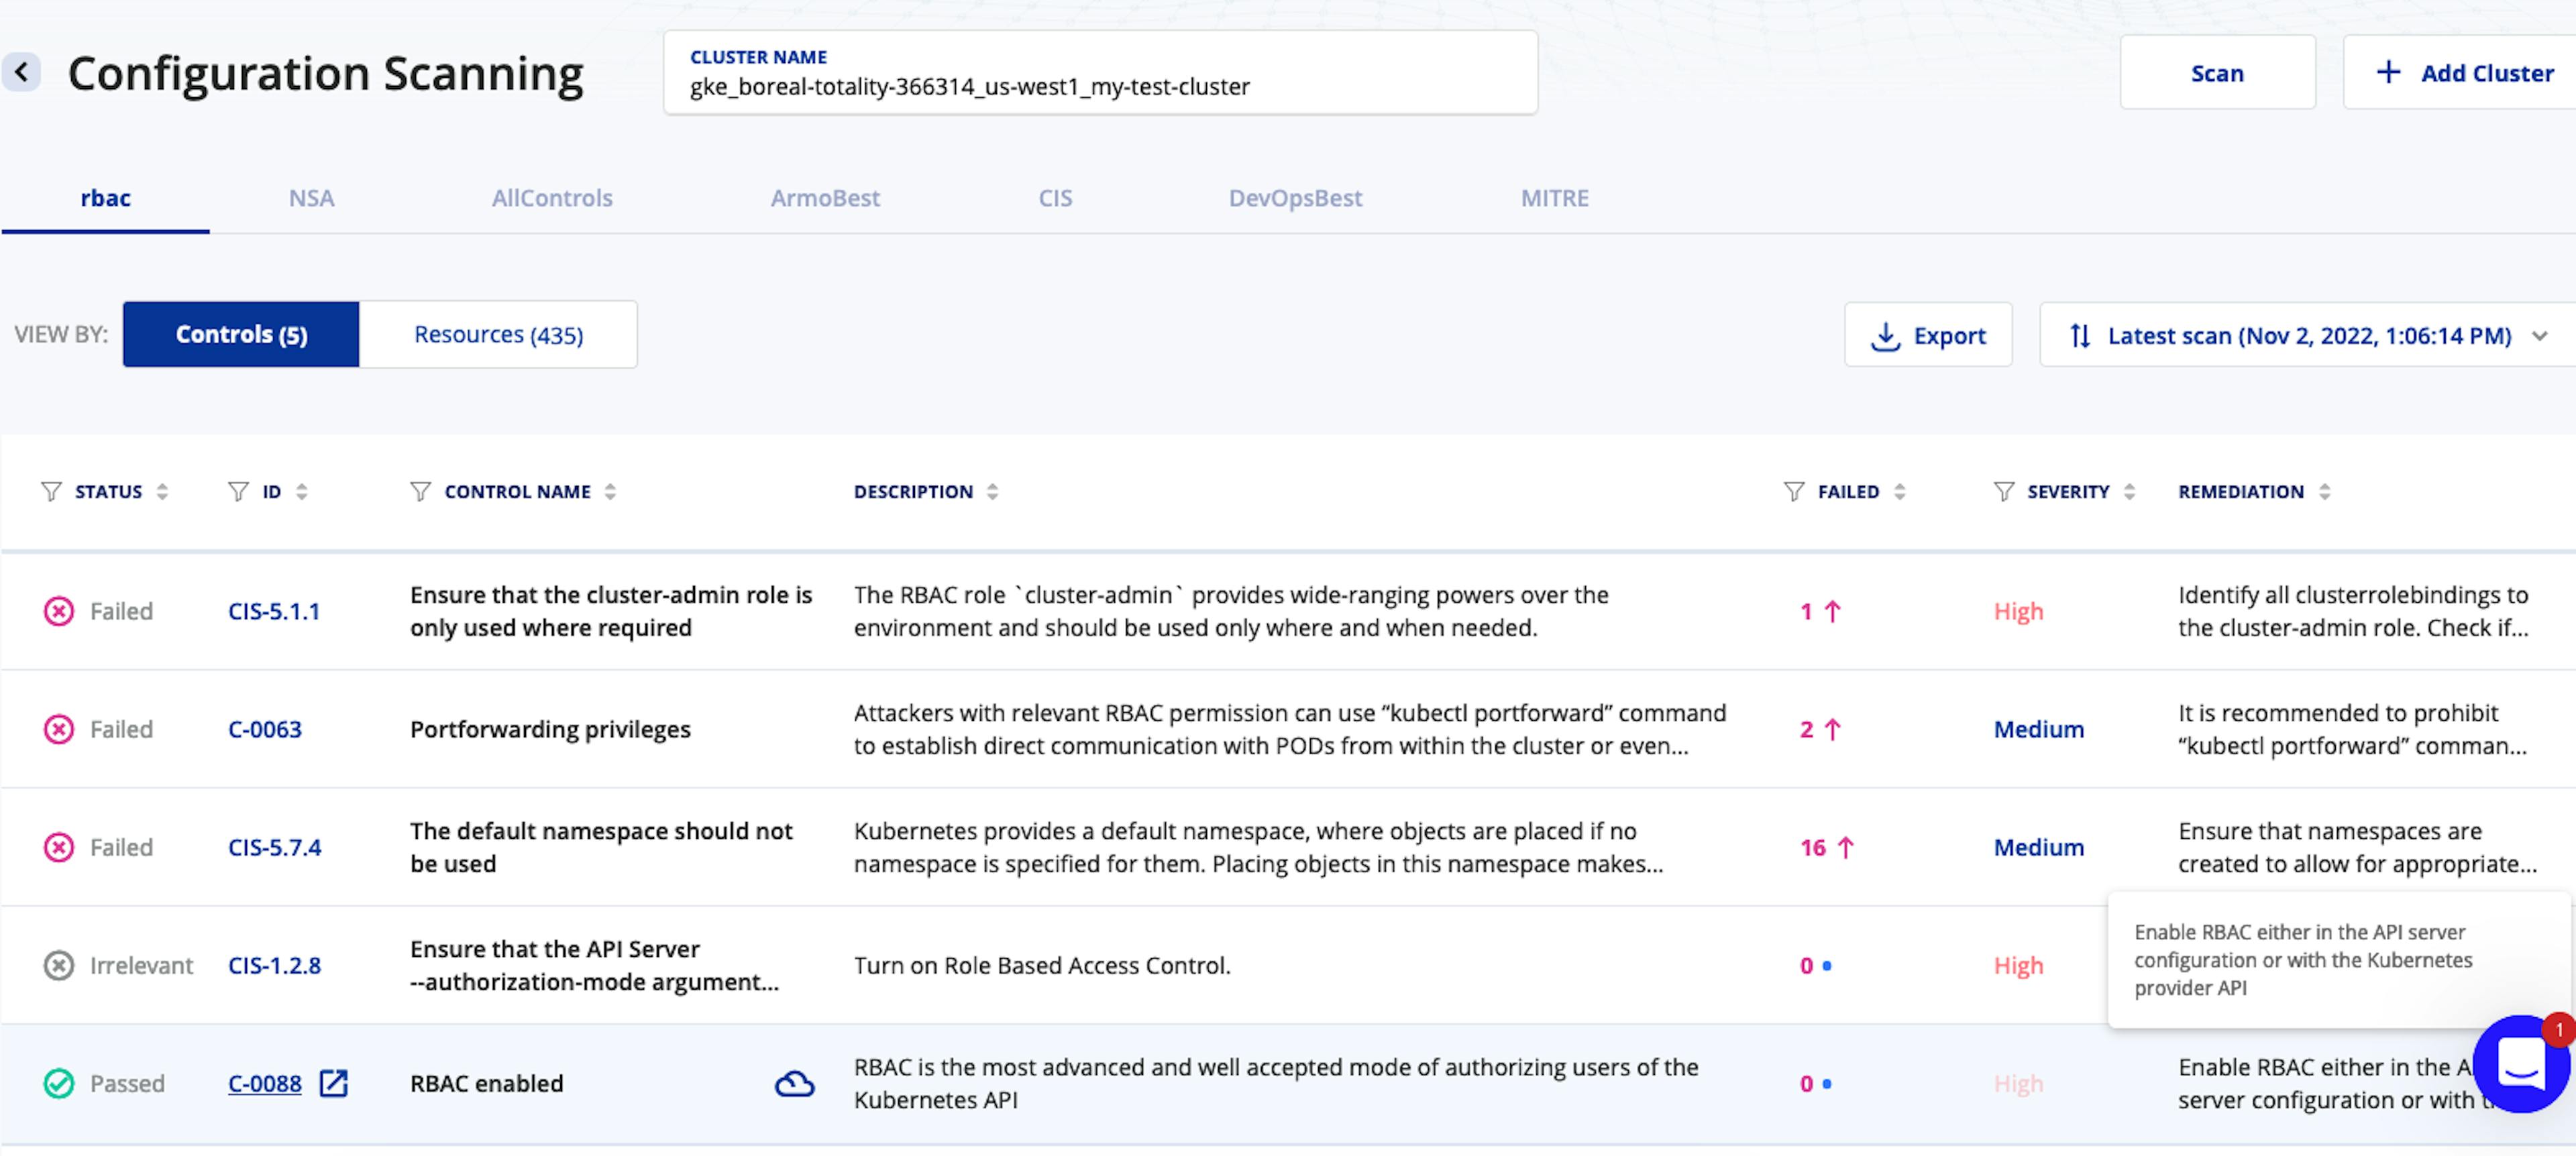The height and width of the screenshot is (1156, 2576).
Task: Click the Export button
Action: 1928,336
